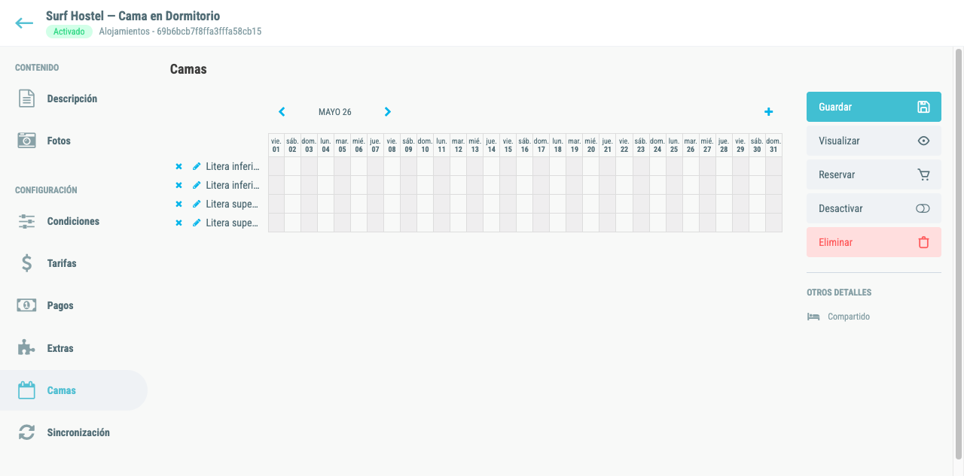
Task: Click the dom. 03 date header
Action: (x=310, y=145)
